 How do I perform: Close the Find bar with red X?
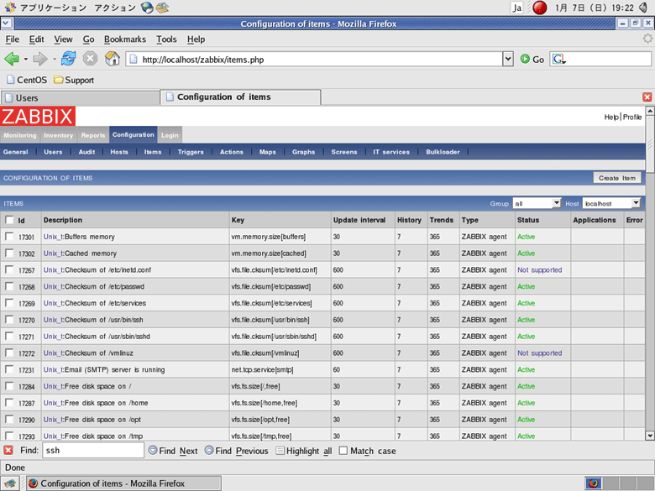click(8, 451)
